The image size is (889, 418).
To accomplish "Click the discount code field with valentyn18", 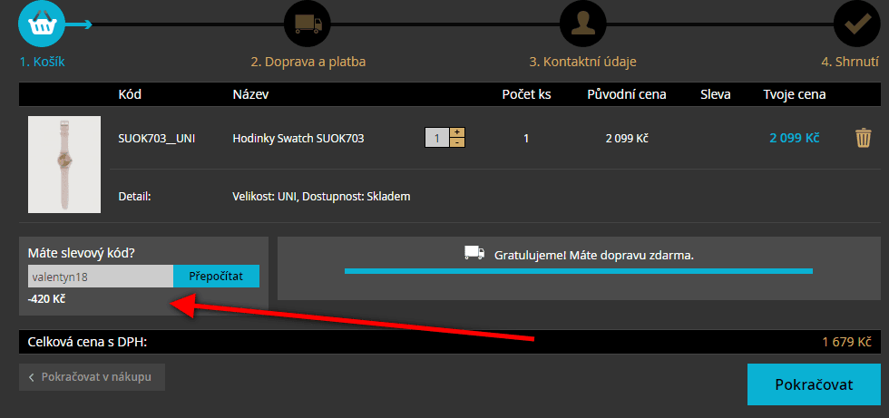I will pos(101,276).
